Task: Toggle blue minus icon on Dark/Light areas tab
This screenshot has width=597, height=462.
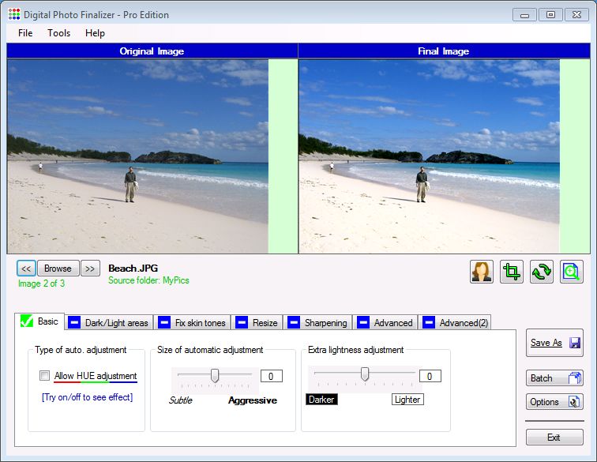Action: pyautogui.click(x=74, y=322)
